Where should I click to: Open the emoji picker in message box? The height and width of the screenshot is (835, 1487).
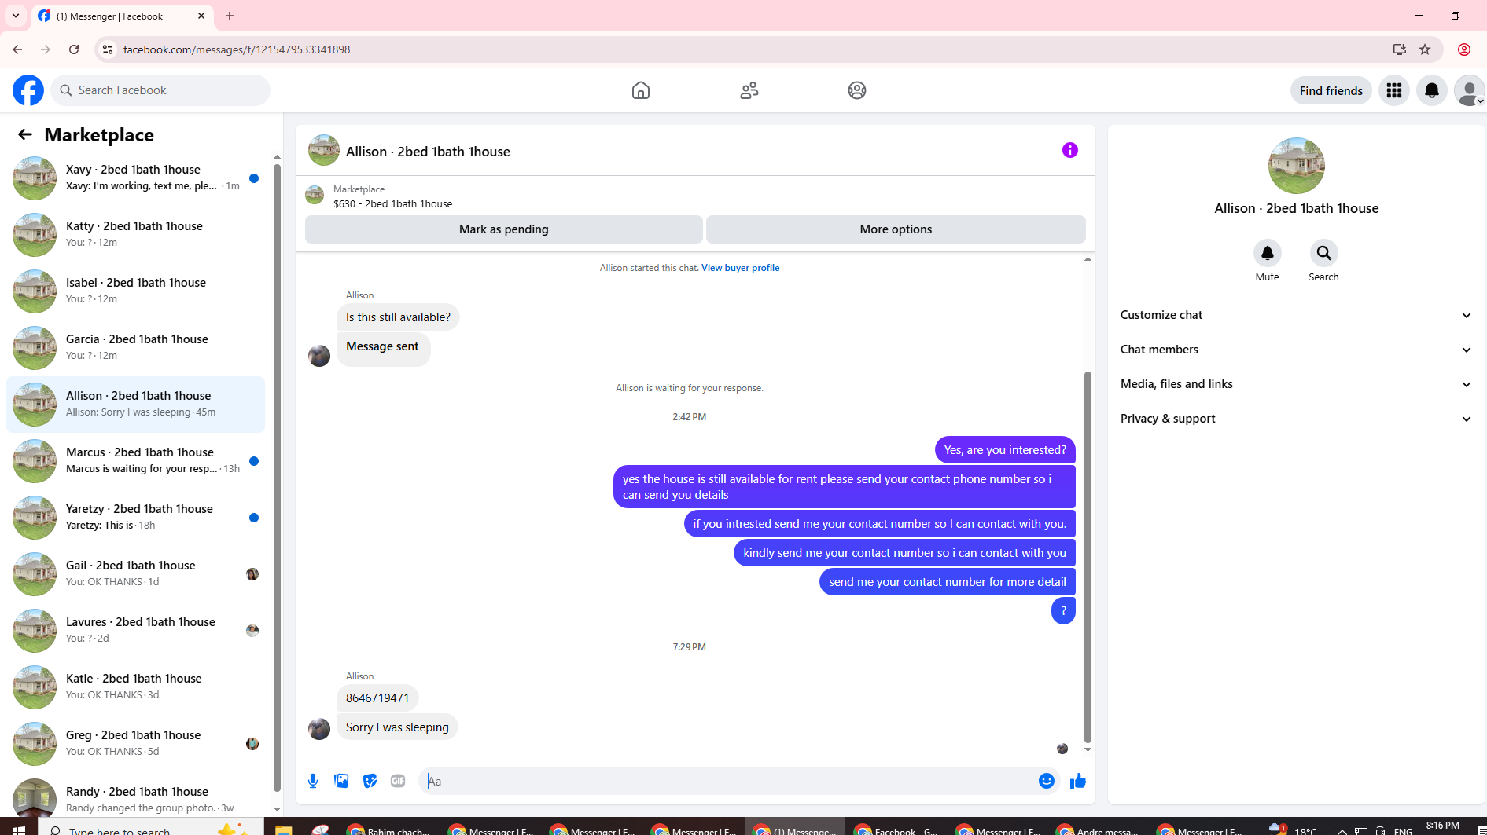1046,781
